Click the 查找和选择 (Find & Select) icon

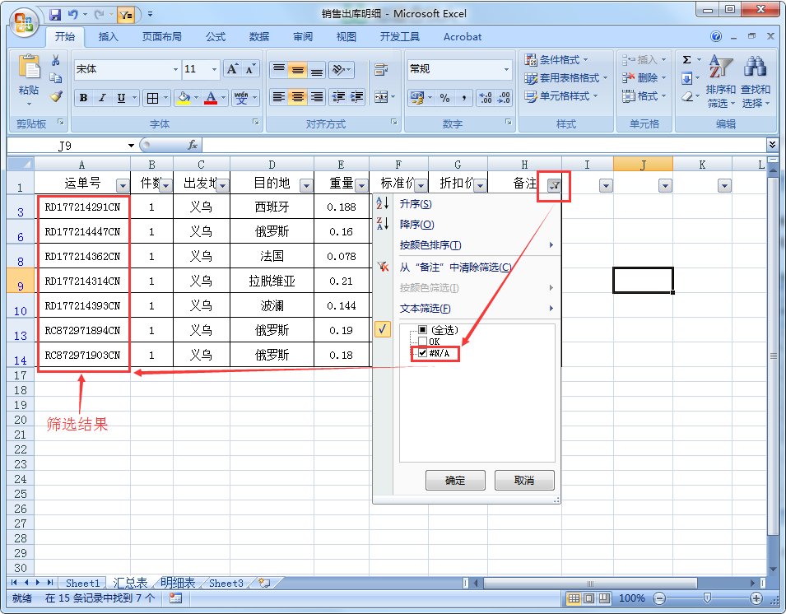pyautogui.click(x=752, y=82)
